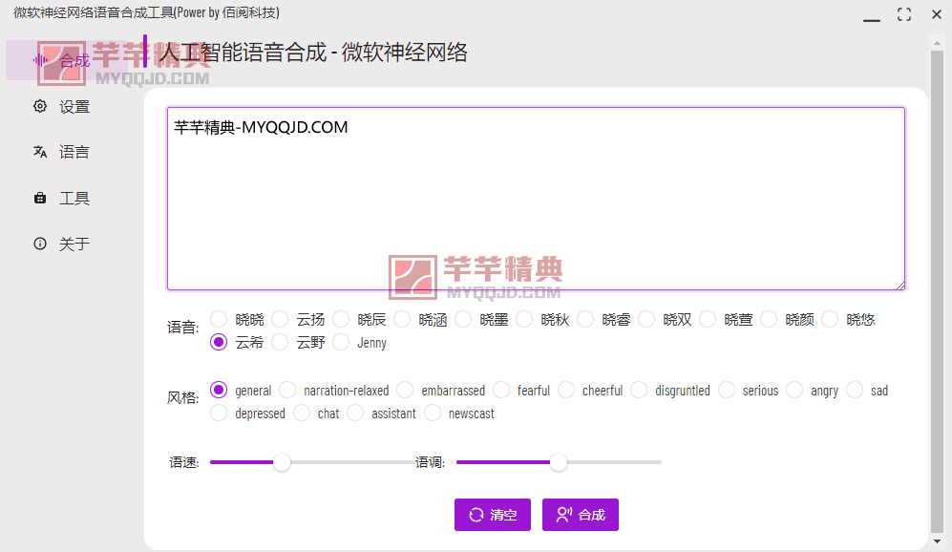Select the 晓晓 voice
This screenshot has width=952, height=552.
[219, 319]
